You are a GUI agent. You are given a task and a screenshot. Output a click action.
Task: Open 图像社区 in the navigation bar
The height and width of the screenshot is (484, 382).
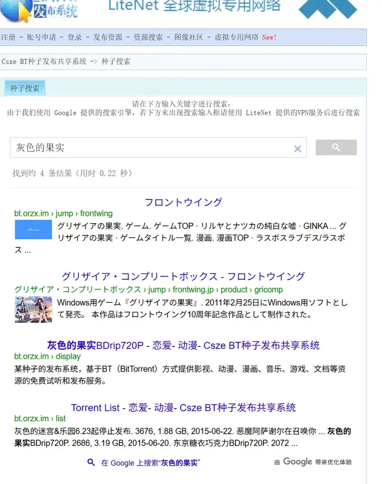189,37
